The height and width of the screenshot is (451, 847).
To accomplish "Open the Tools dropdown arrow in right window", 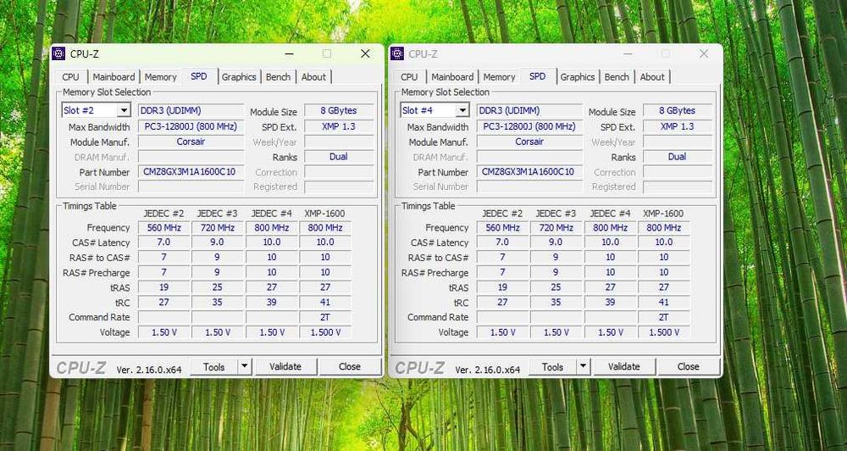I will click(x=584, y=366).
